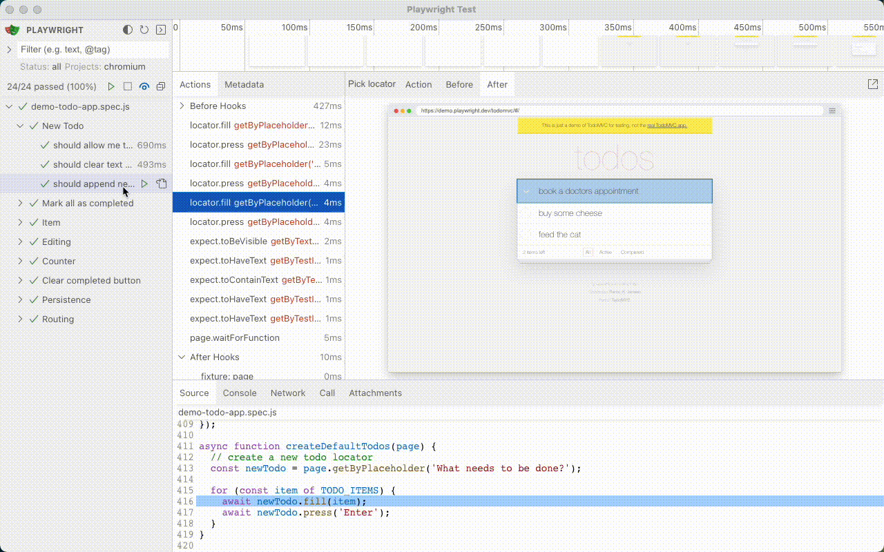Open 'should append' test source in editor icon
The width and height of the screenshot is (884, 552).
click(x=162, y=184)
